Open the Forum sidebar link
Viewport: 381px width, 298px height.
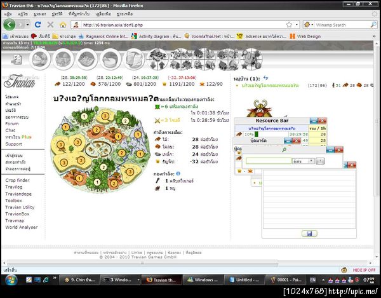pyautogui.click(x=12, y=123)
